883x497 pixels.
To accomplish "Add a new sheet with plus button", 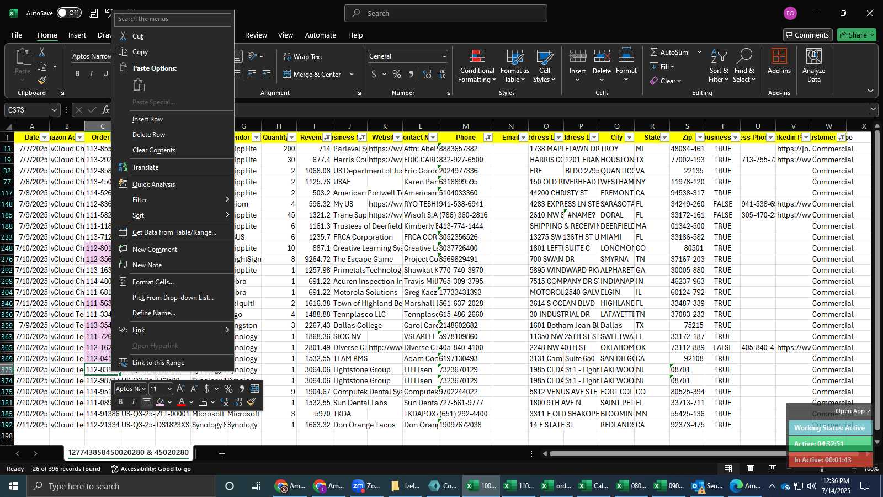I will click(x=222, y=454).
